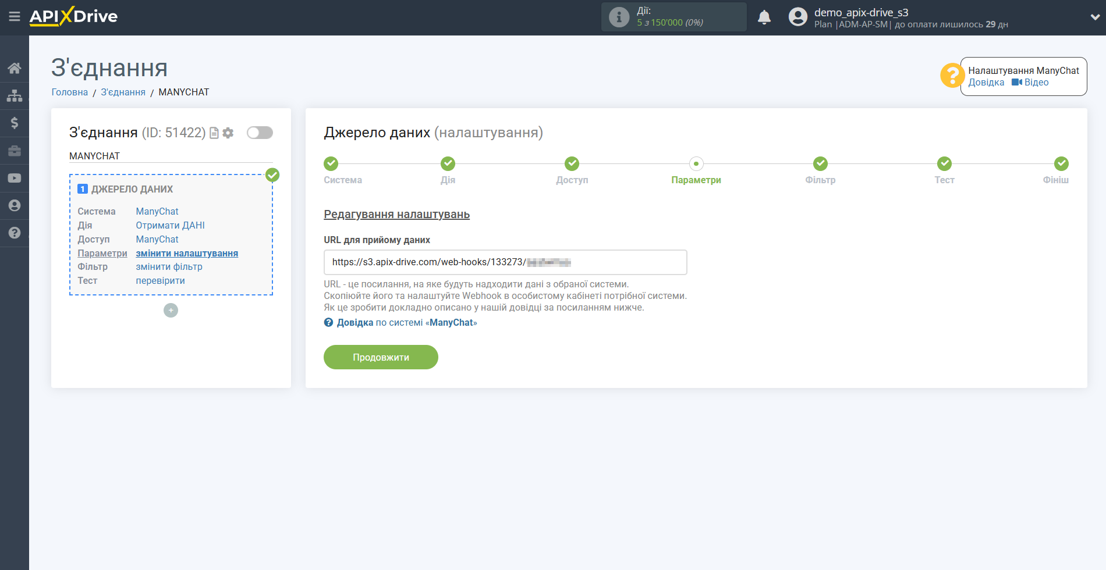This screenshot has width=1106, height=570.
Task: Open Відео link in help box
Action: coord(1030,83)
